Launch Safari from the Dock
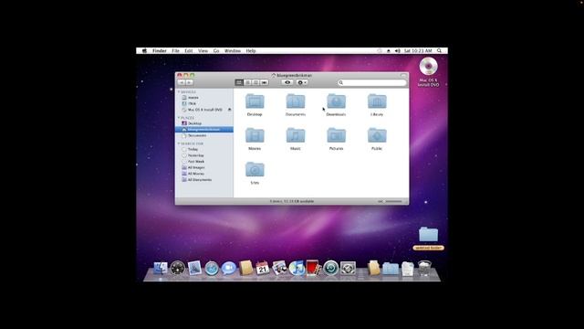Image resolution: width=584 pixels, height=329 pixels. (212, 268)
